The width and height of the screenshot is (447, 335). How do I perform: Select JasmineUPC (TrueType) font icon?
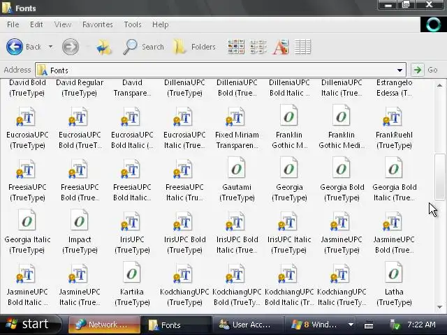coord(340,221)
